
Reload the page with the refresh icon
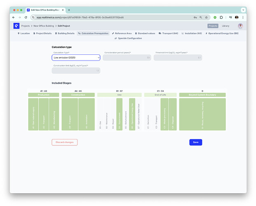point(26,17)
